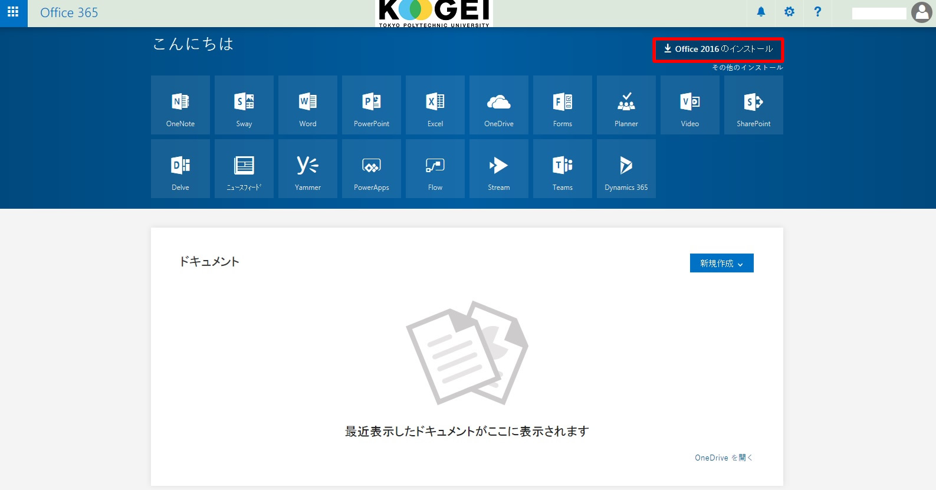Open the SharePoint app tile
The width and height of the screenshot is (936, 490).
[754, 105]
